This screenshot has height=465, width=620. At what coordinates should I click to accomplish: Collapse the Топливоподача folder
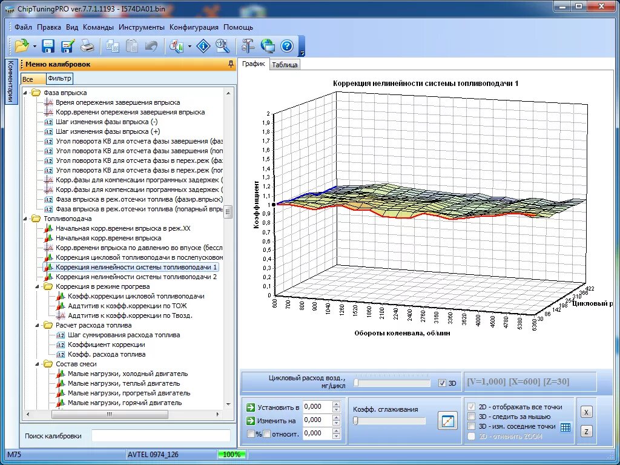25,219
